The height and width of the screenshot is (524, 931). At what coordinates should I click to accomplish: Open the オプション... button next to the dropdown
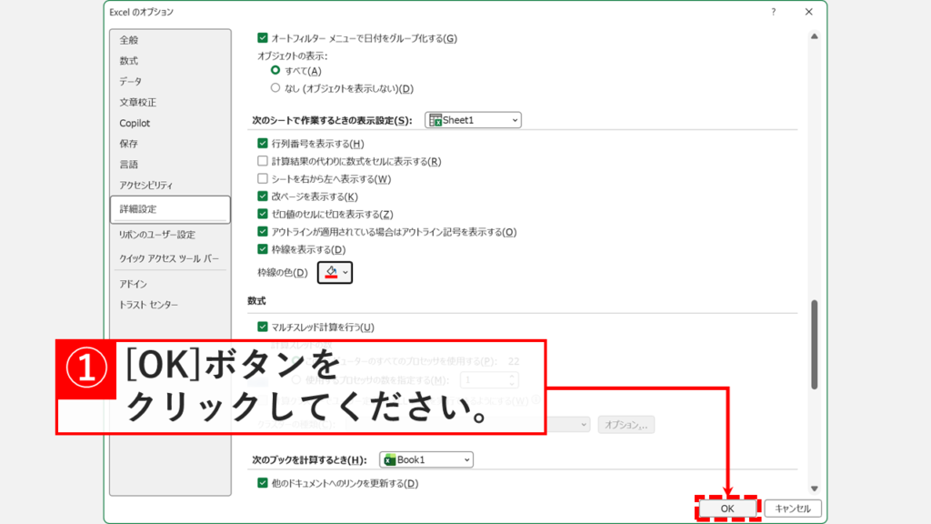click(628, 424)
